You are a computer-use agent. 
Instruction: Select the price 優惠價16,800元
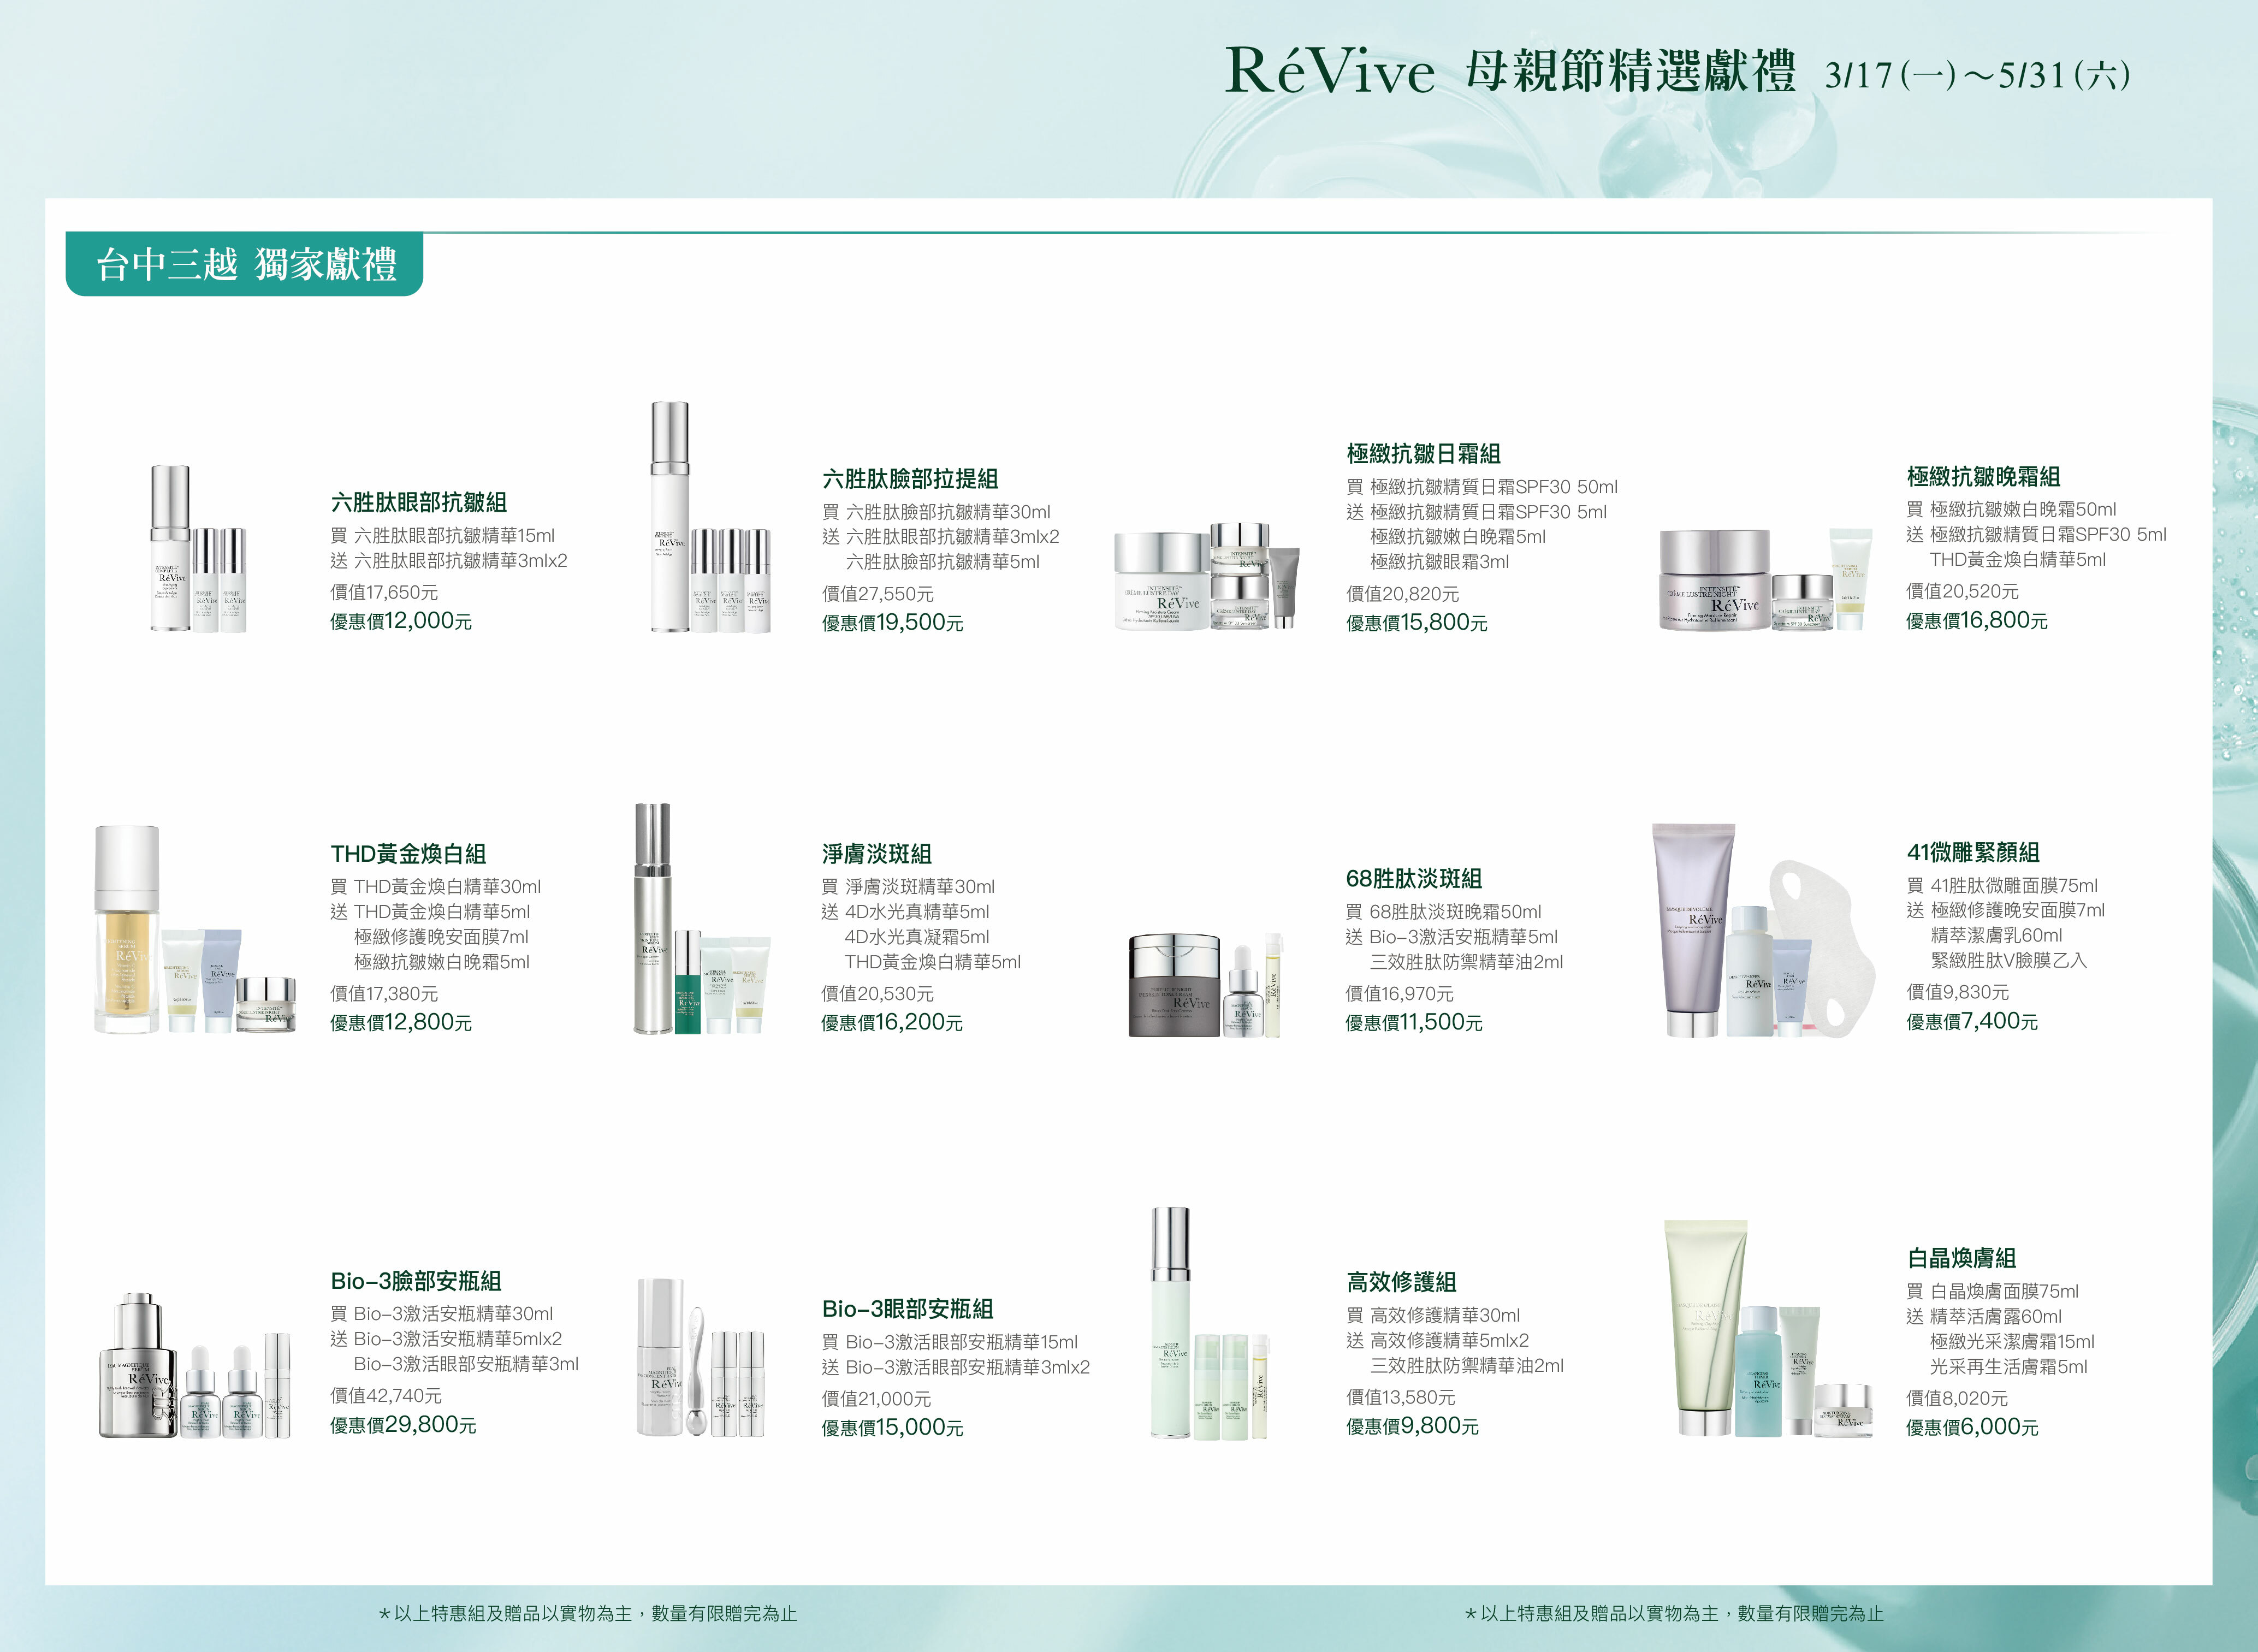pos(1977,621)
